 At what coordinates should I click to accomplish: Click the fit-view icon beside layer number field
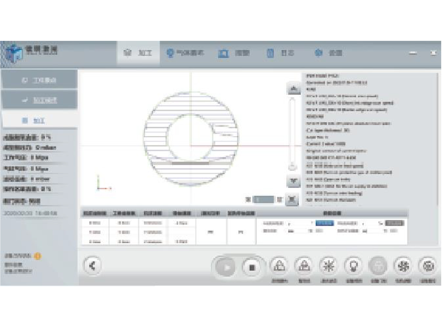(292, 200)
